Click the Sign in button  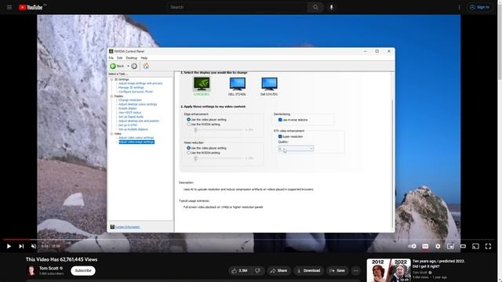479,7
